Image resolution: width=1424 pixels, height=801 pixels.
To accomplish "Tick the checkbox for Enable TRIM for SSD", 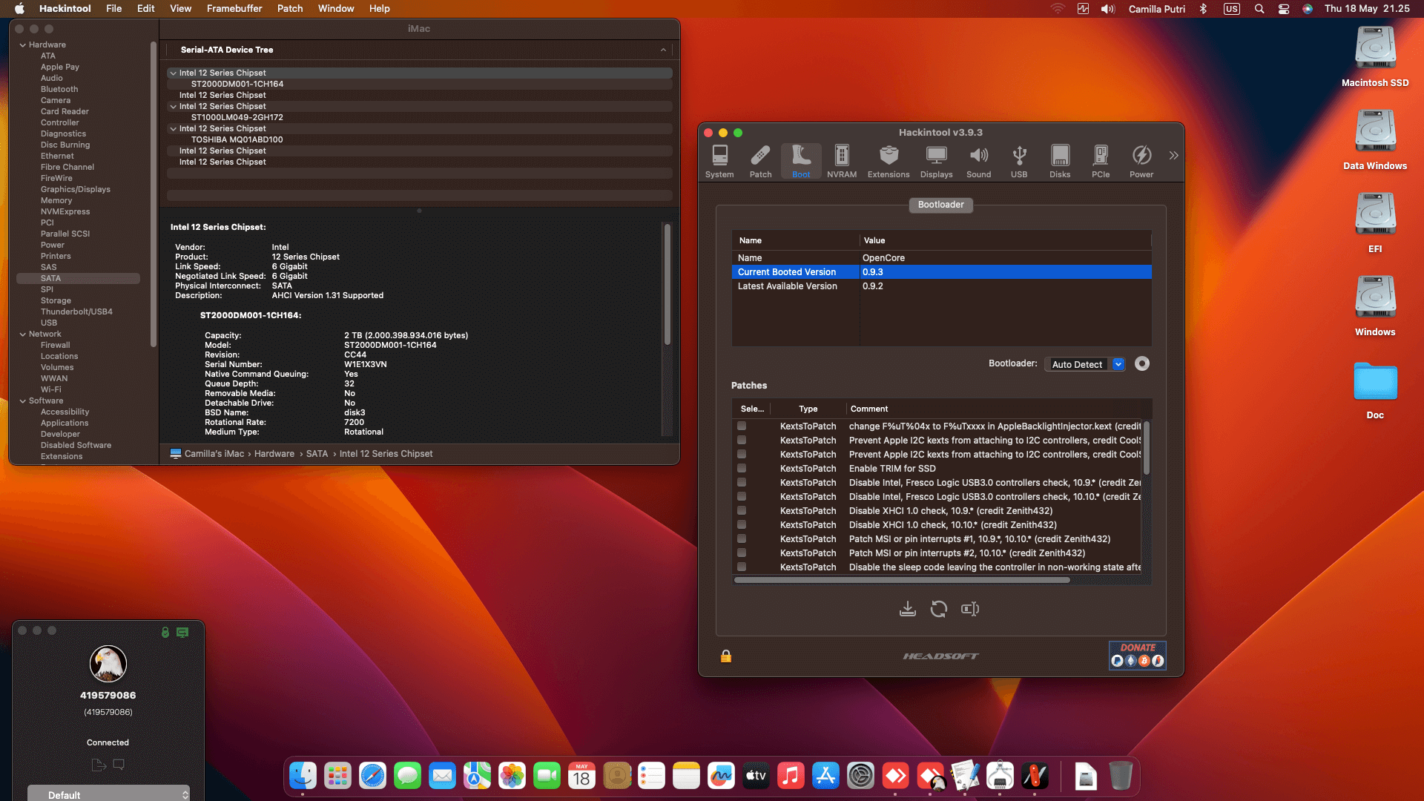I will pyautogui.click(x=742, y=469).
